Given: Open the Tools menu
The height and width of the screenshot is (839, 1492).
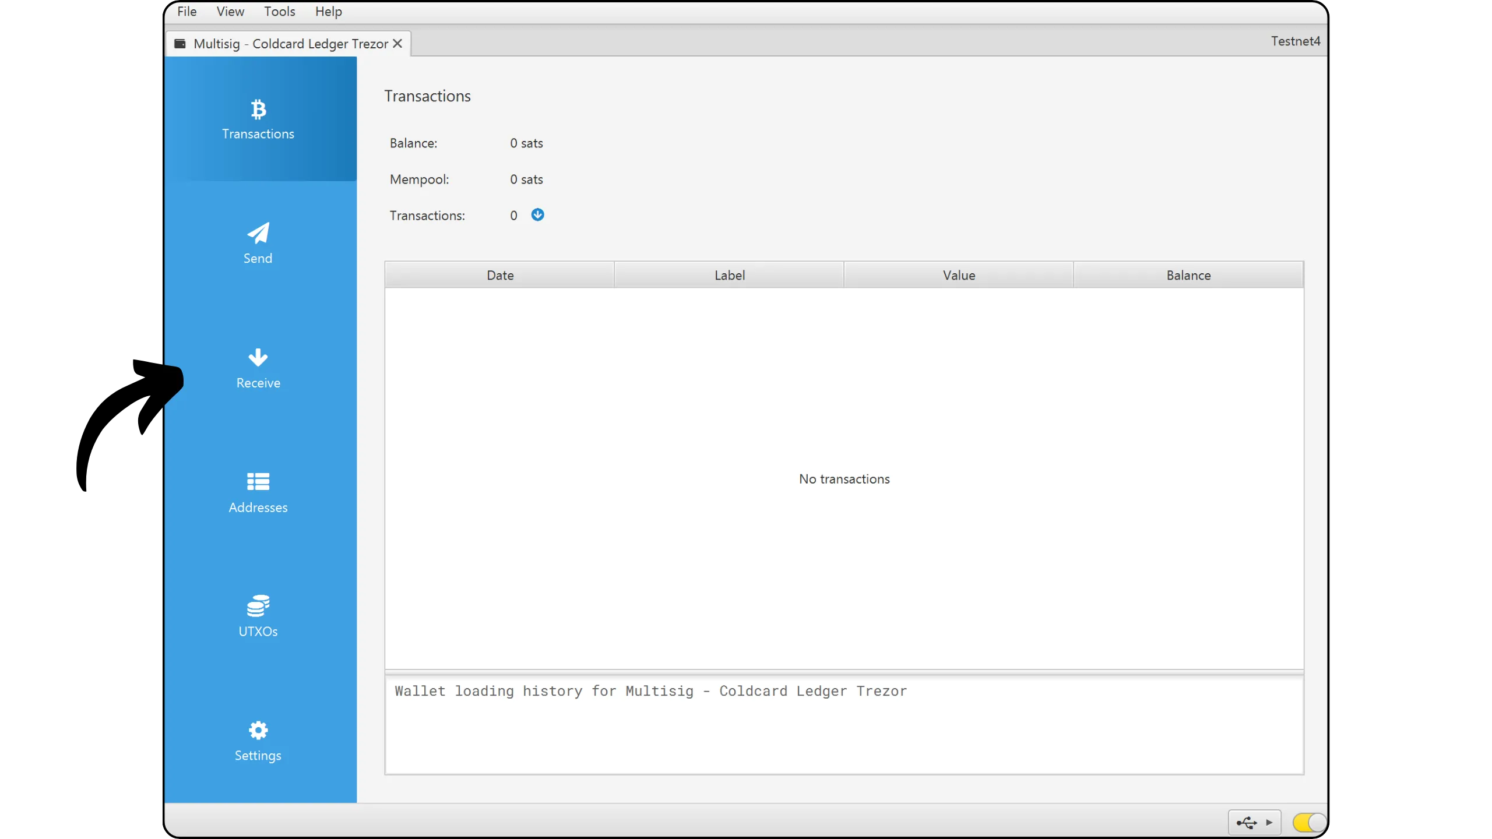Looking at the screenshot, I should (x=279, y=12).
